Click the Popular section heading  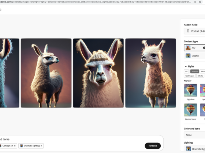click(x=187, y=81)
